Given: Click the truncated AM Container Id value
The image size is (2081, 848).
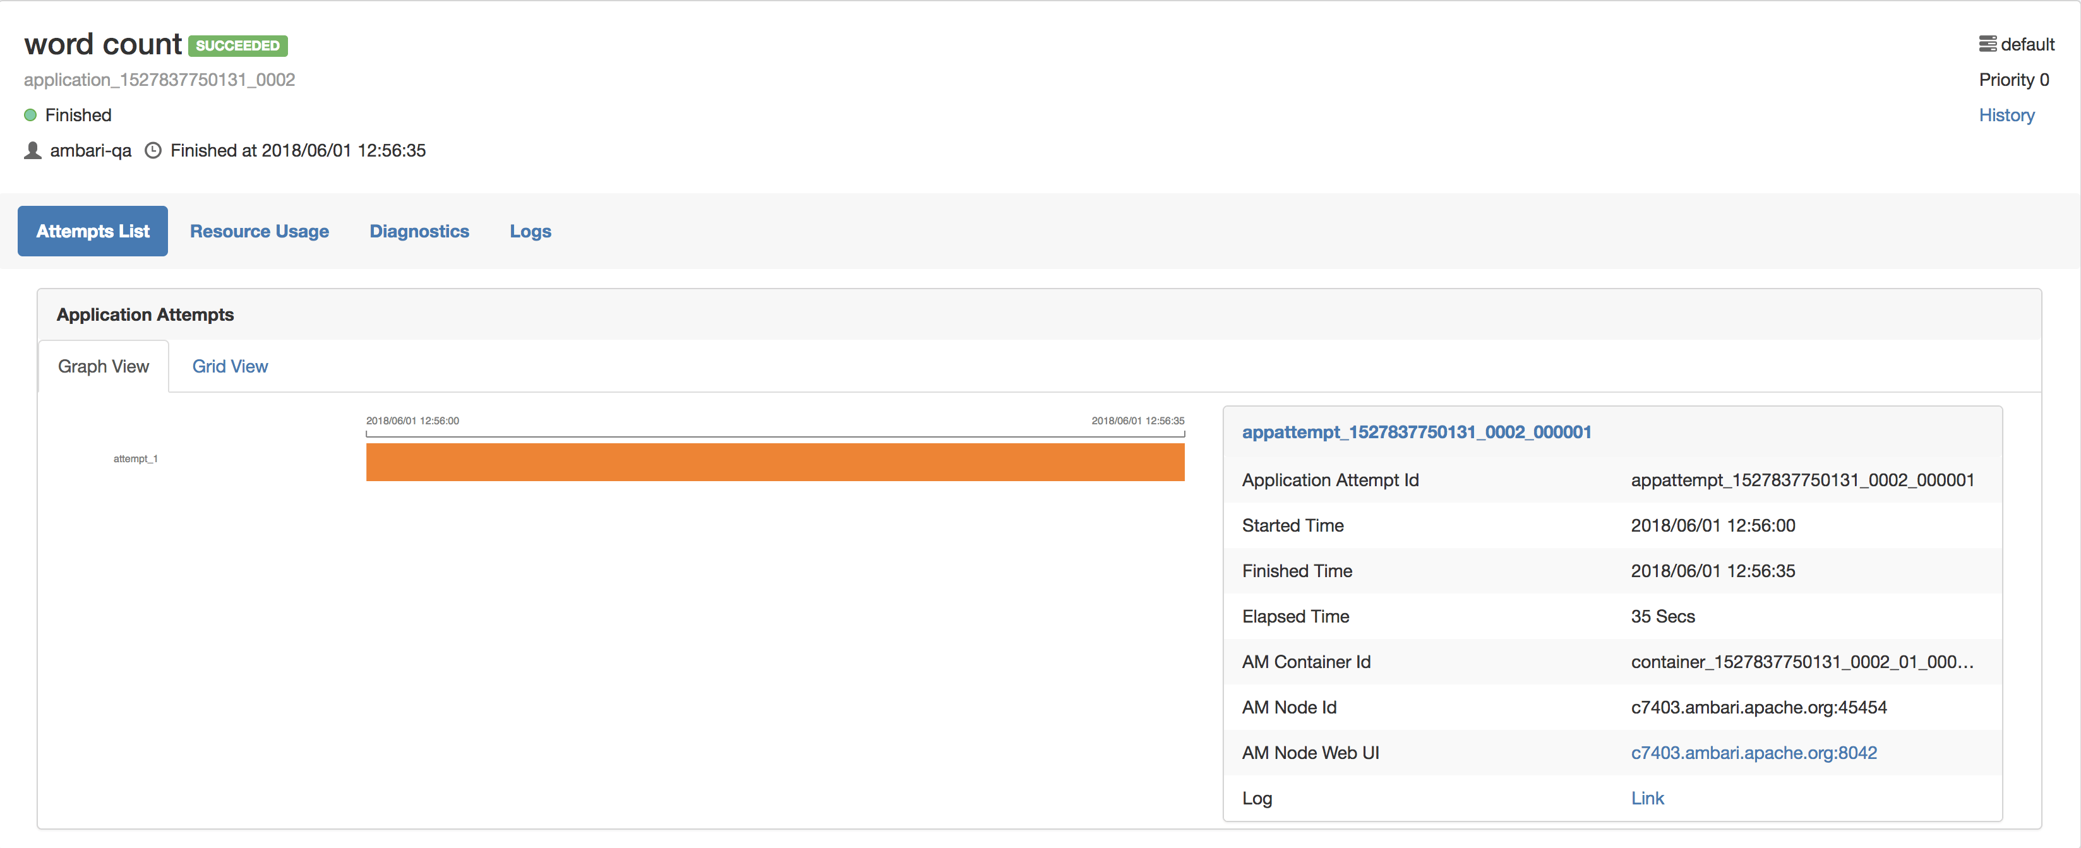Looking at the screenshot, I should click(x=1801, y=662).
